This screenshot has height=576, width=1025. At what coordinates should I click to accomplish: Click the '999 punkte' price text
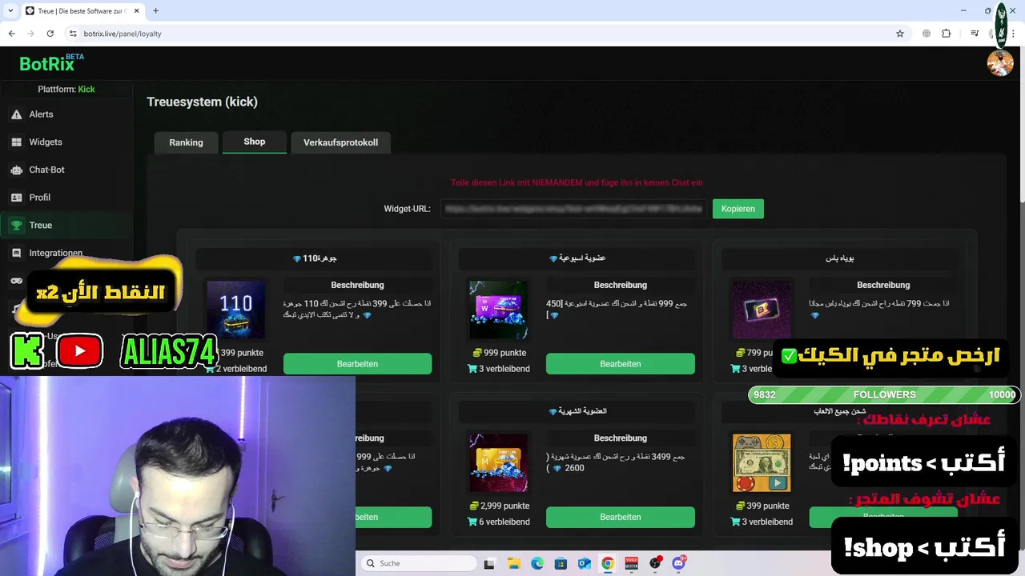tap(504, 353)
